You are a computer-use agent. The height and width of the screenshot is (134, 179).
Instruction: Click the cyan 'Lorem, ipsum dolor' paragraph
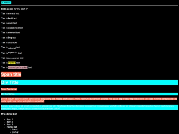pos(89,107)
